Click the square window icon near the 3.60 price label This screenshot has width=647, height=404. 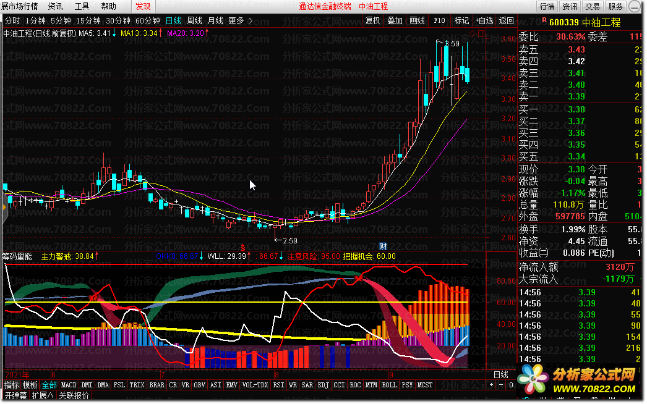(481, 33)
